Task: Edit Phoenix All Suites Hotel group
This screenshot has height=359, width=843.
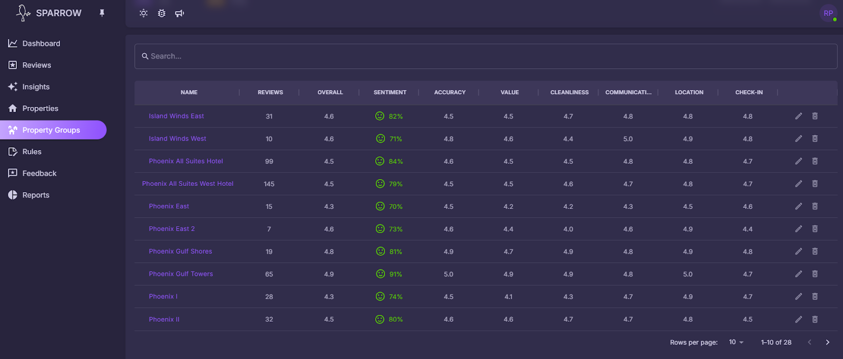Action: point(799,161)
